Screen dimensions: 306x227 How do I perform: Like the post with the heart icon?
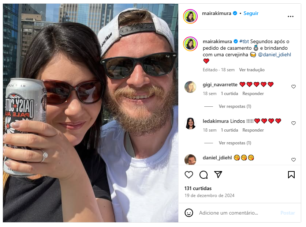pyautogui.click(x=189, y=175)
